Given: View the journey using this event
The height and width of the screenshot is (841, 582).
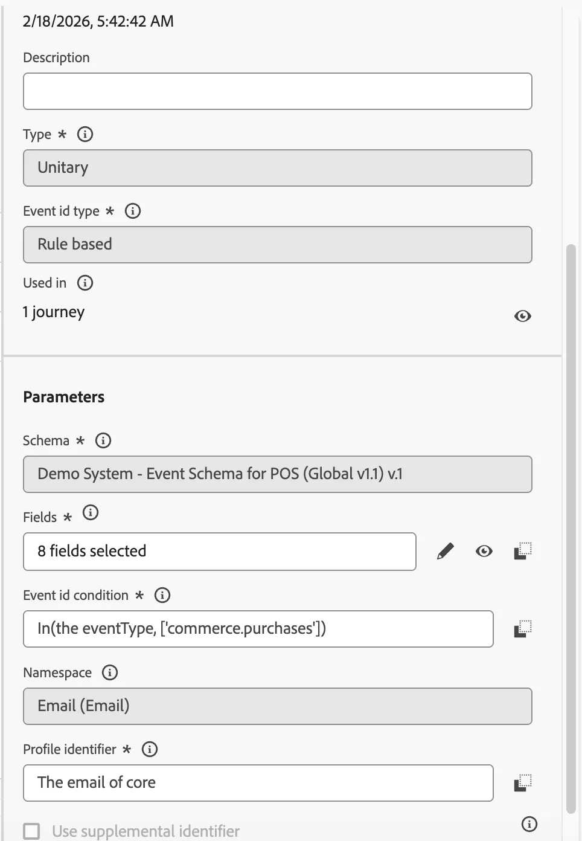Looking at the screenshot, I should coord(523,316).
